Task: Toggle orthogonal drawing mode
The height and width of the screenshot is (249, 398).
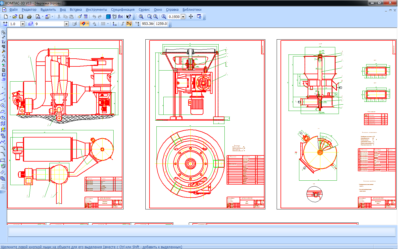Action: point(123,24)
